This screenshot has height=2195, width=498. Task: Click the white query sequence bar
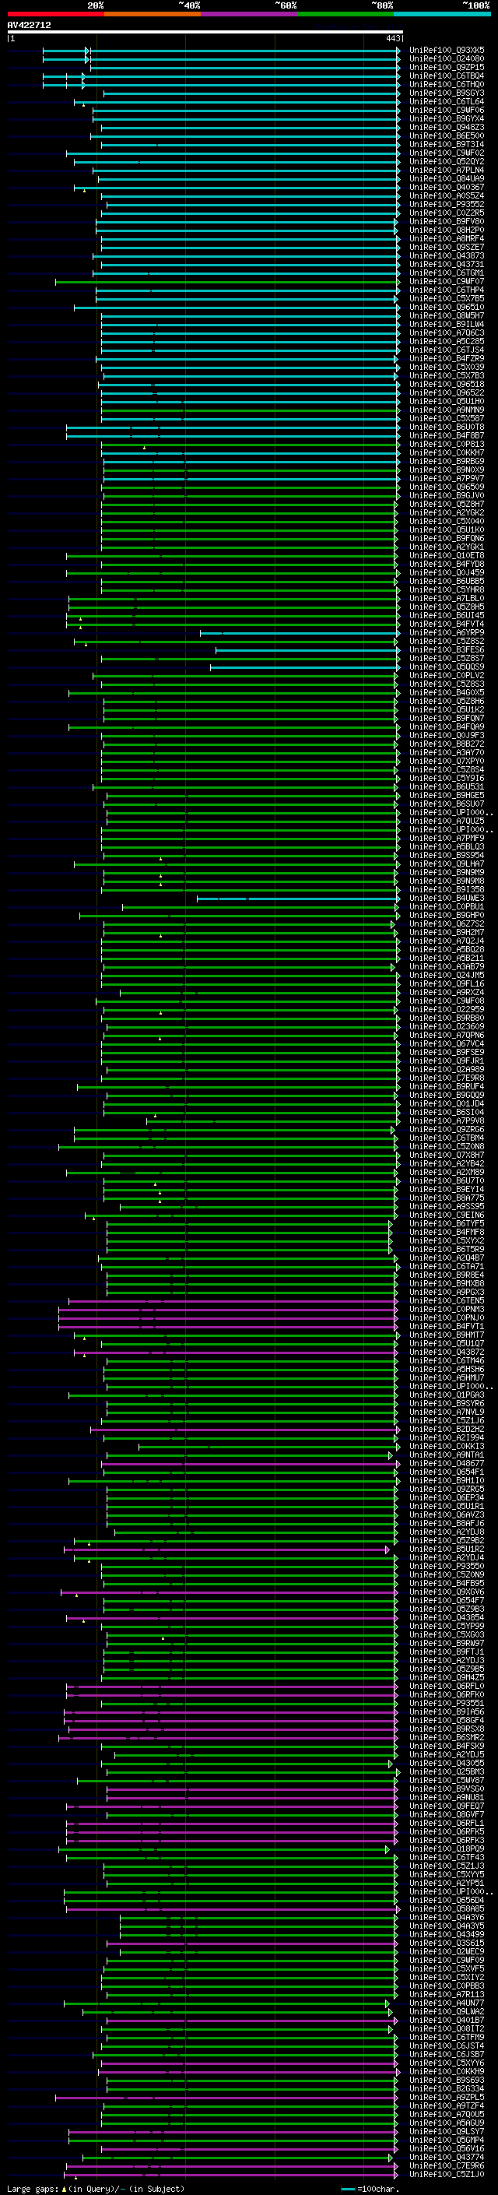(205, 31)
